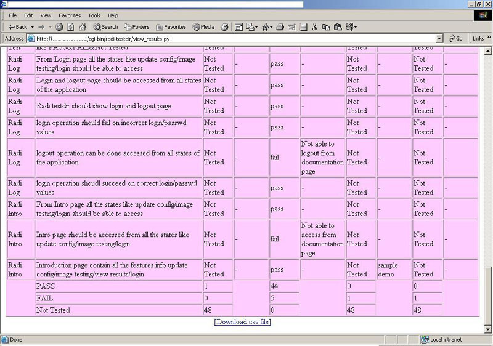
Task: Open the Tools menu
Action: (94, 15)
